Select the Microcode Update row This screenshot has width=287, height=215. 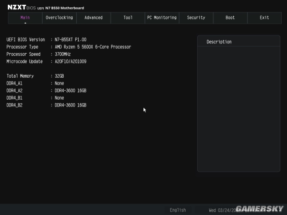click(x=46, y=62)
